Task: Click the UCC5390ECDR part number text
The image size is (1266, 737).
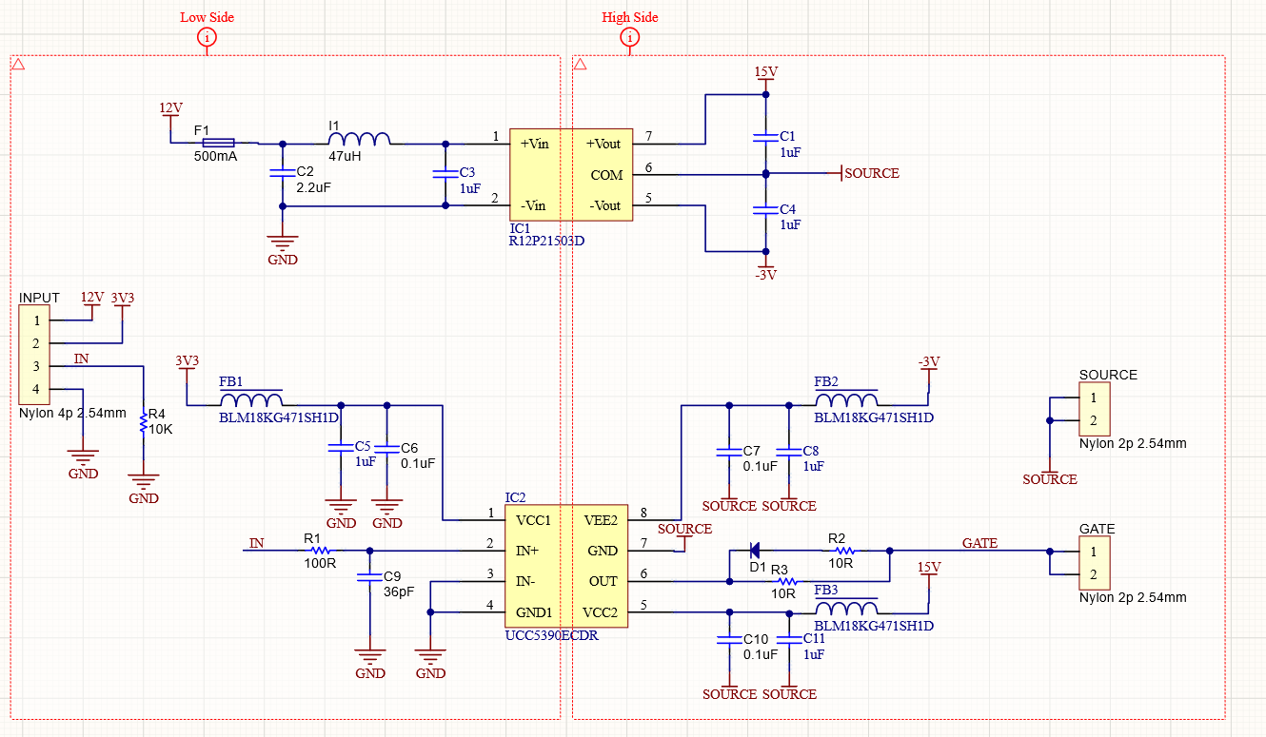Action: [552, 635]
